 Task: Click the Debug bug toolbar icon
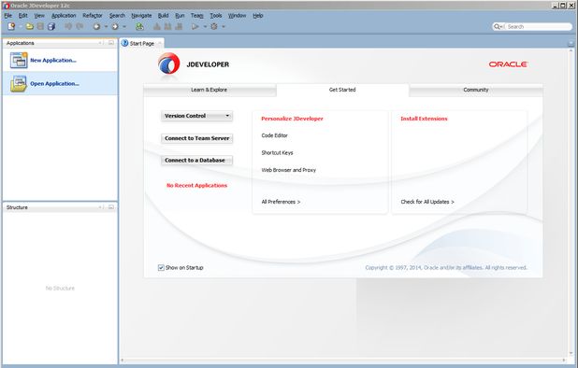[214, 26]
